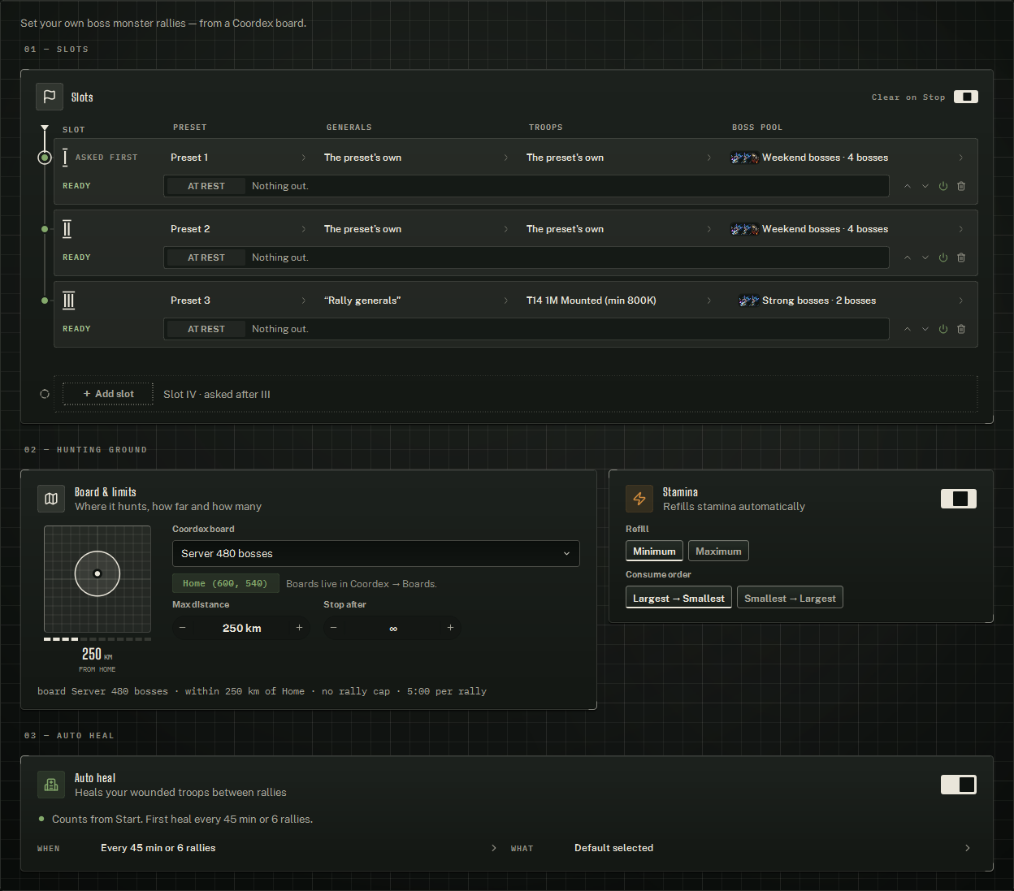Click the flag icon beside Slots heading
Image resolution: width=1014 pixels, height=891 pixels.
click(x=50, y=97)
